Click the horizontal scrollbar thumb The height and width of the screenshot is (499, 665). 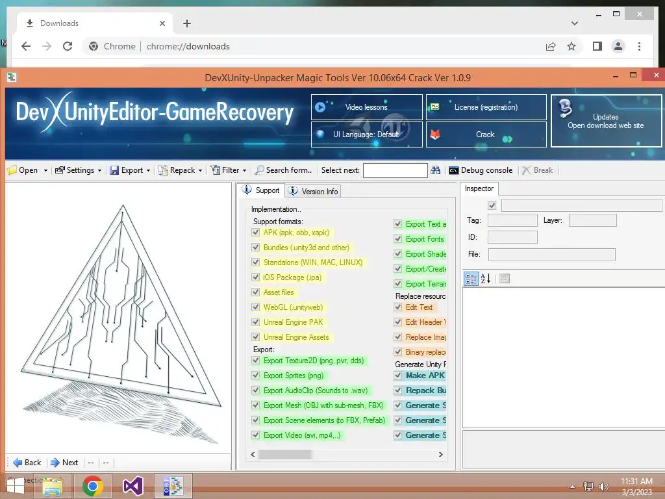click(x=285, y=454)
